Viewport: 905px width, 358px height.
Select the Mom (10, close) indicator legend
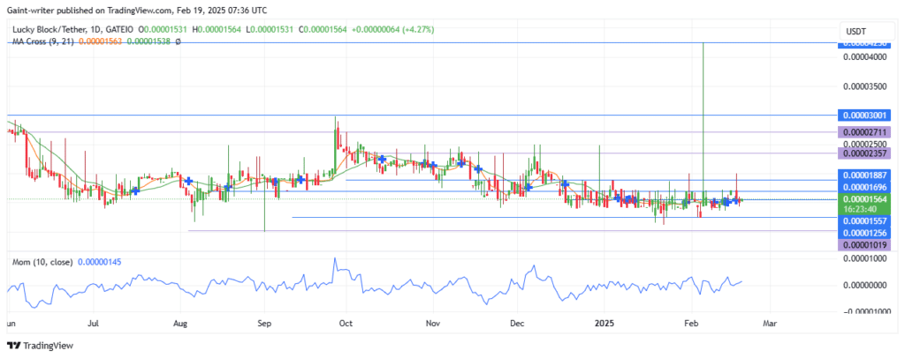pos(44,262)
